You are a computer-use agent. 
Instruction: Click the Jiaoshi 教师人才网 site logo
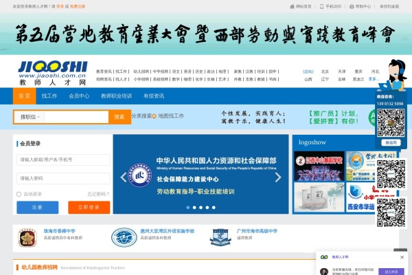53,73
